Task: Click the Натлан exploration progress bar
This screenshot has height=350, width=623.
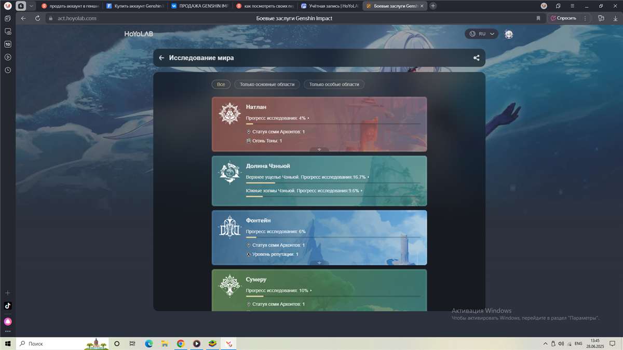Action: 333,124
